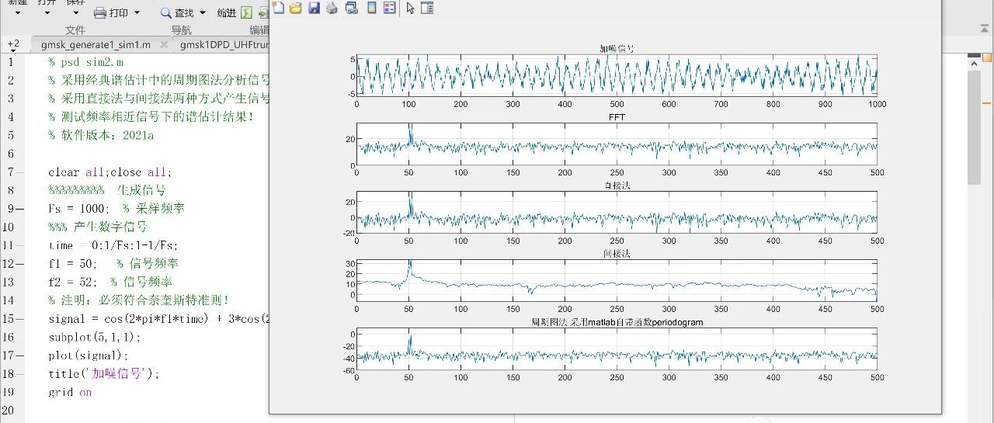Activate the Edit Plot arrow cursor tool
This screenshot has width=994, height=423.
[411, 8]
